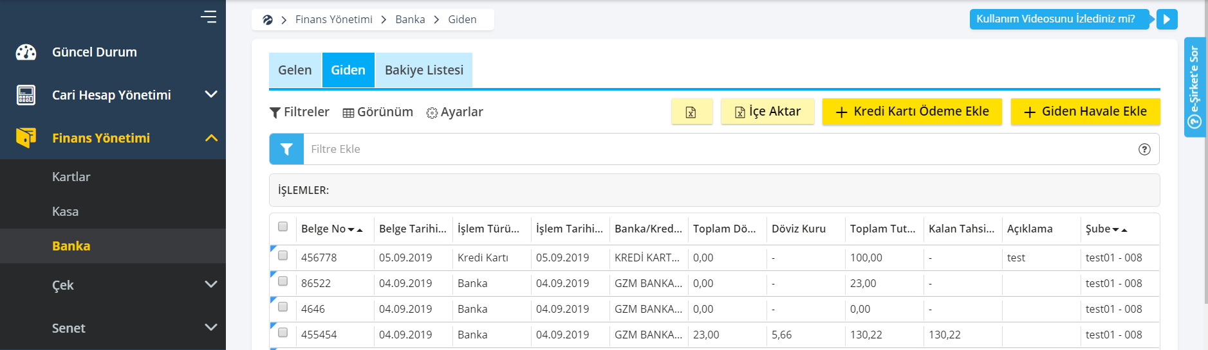Go to home via breadcrumb logo icon
This screenshot has height=350, width=1208.
pyautogui.click(x=268, y=20)
